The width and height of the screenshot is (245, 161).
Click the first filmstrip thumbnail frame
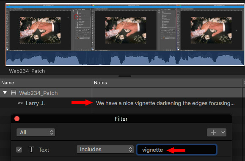(49, 28)
